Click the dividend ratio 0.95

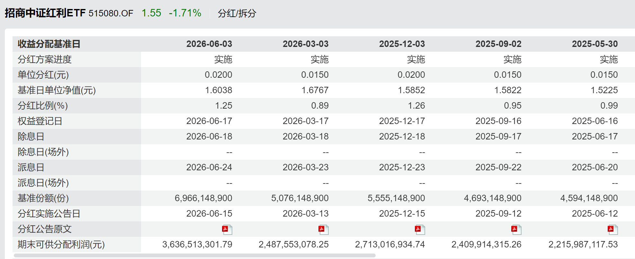pos(513,106)
